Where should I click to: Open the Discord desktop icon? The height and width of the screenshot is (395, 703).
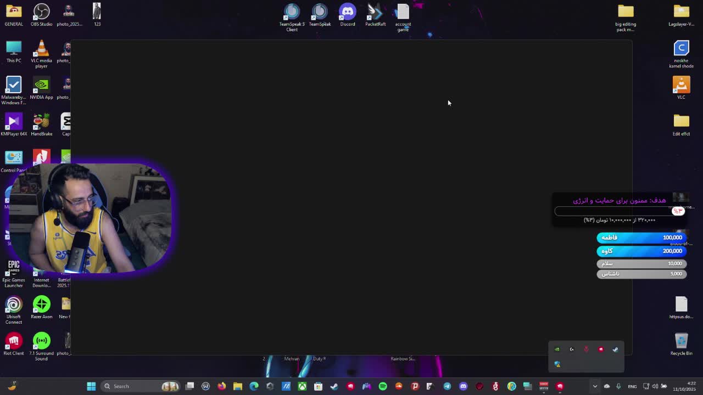point(348,15)
